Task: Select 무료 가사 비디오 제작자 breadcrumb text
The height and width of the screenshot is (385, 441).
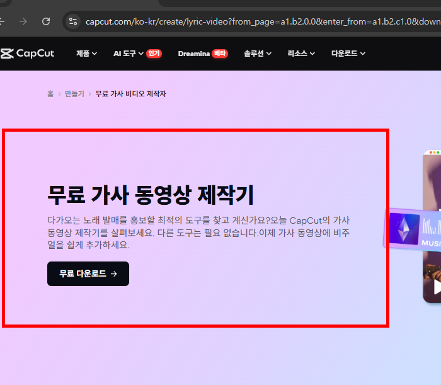Action: 131,94
